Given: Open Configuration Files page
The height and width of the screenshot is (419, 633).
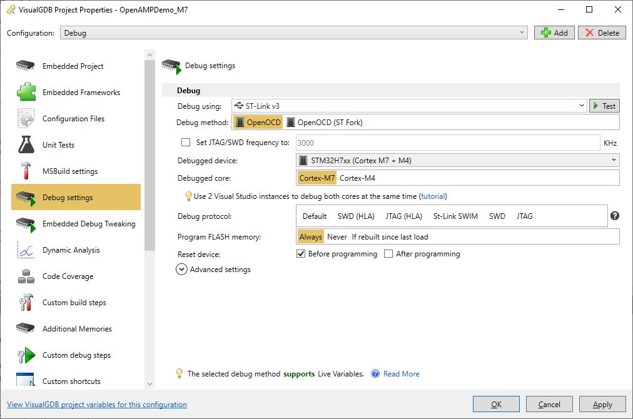Looking at the screenshot, I should 76,118.
